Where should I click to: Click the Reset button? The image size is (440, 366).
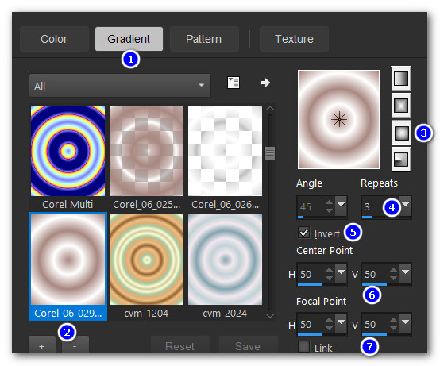(x=179, y=346)
